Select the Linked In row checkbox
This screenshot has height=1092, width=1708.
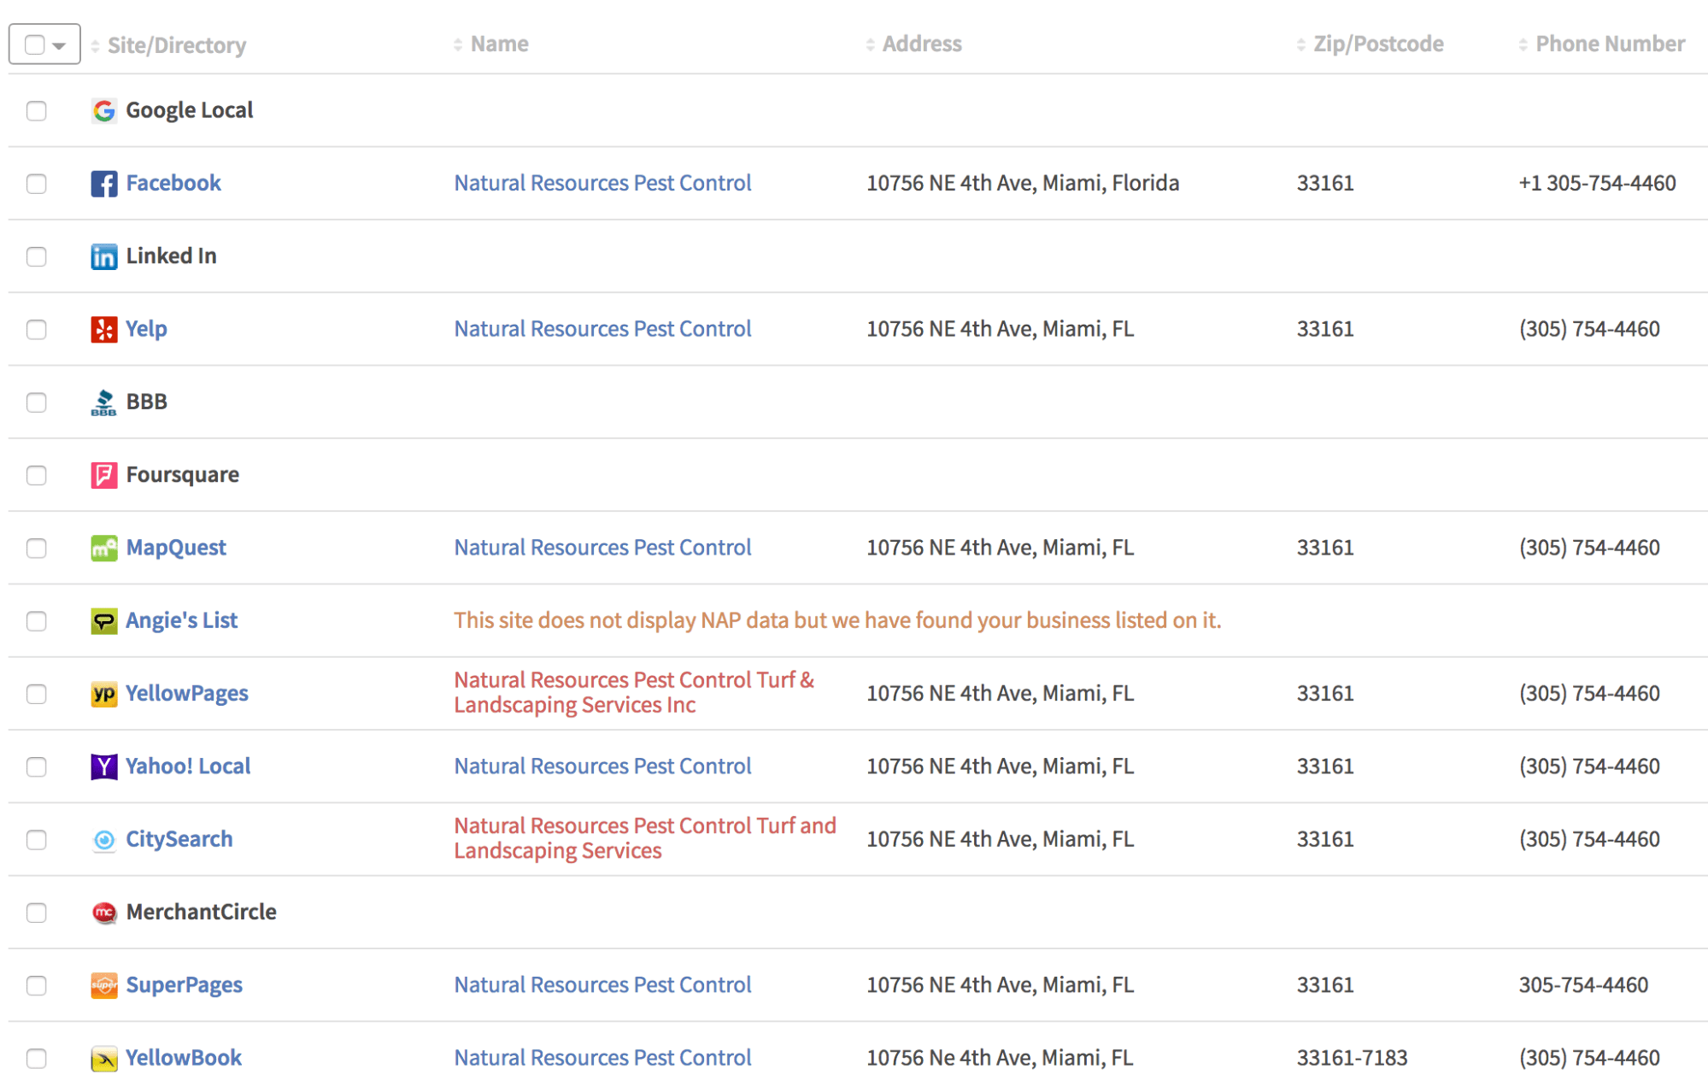coord(36,256)
